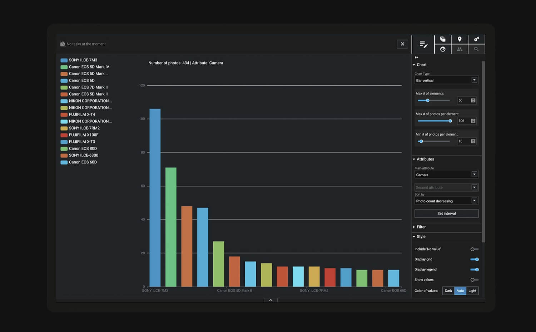Open the key icon panel
This screenshot has height=332, width=536.
pyautogui.click(x=476, y=39)
